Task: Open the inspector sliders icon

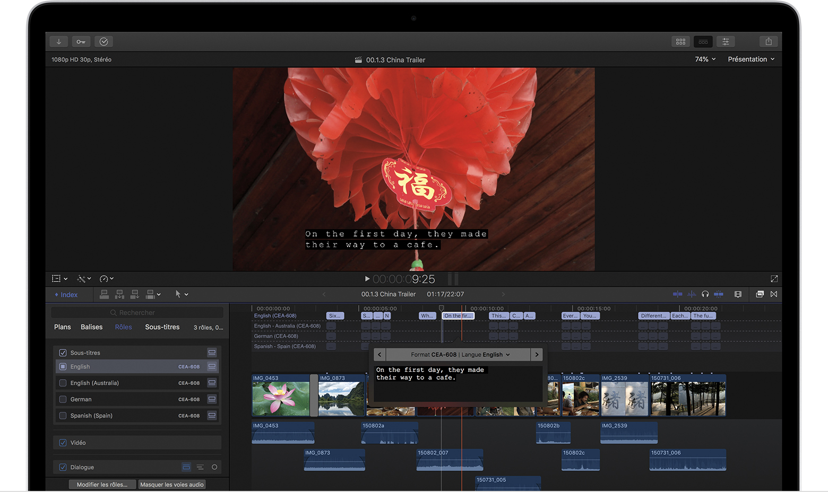Action: (x=726, y=41)
